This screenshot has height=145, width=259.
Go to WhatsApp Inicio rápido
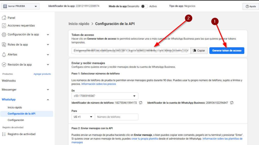pos(15,107)
